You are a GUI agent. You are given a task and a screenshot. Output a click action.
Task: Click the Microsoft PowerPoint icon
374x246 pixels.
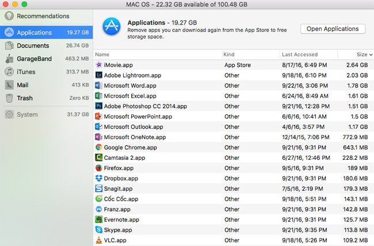pos(99,116)
